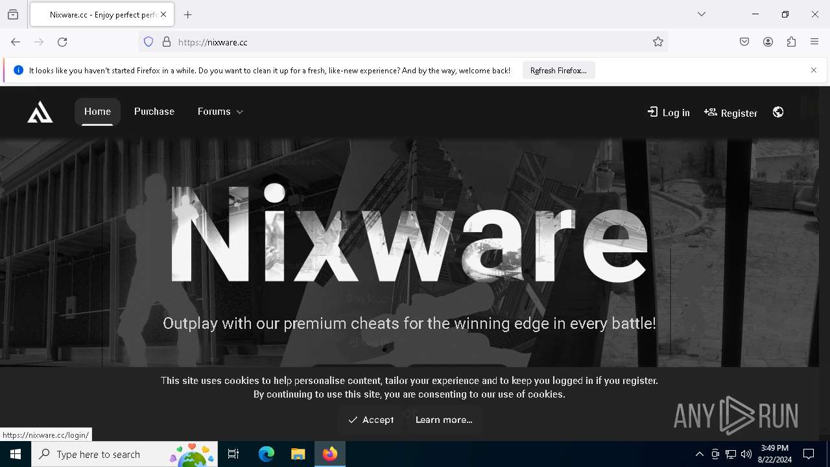Show hidden system tray icons
Image resolution: width=830 pixels, height=467 pixels.
pyautogui.click(x=699, y=454)
